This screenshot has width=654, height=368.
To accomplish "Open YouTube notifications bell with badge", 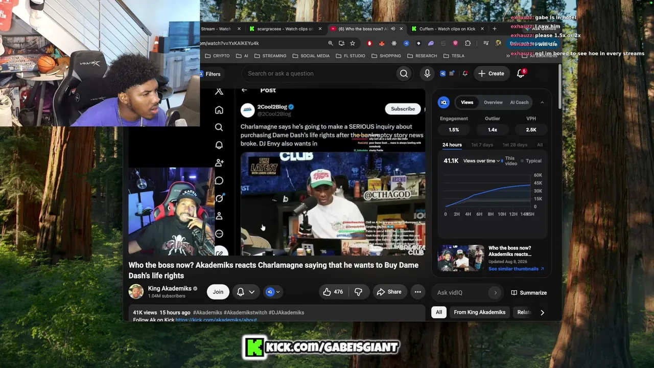I will [521, 73].
